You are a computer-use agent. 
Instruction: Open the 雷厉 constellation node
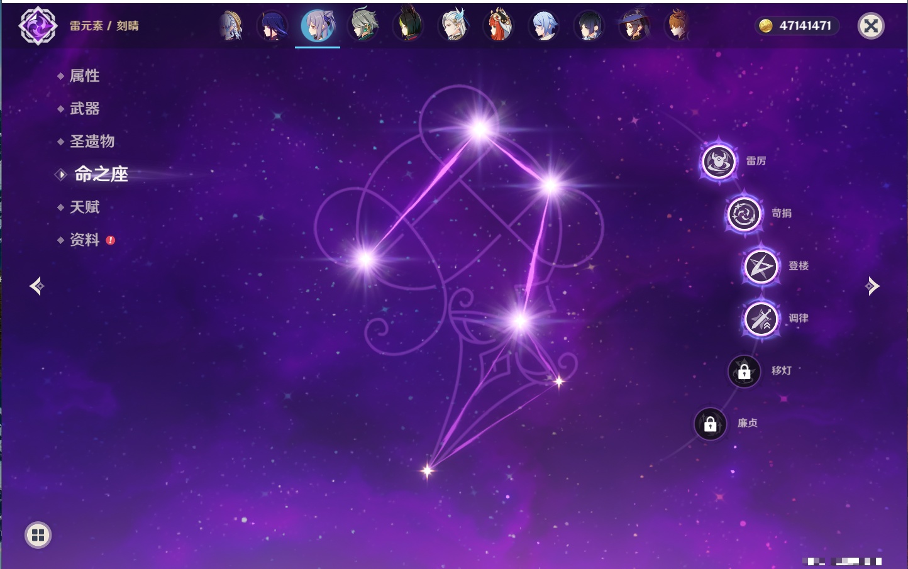pos(718,162)
